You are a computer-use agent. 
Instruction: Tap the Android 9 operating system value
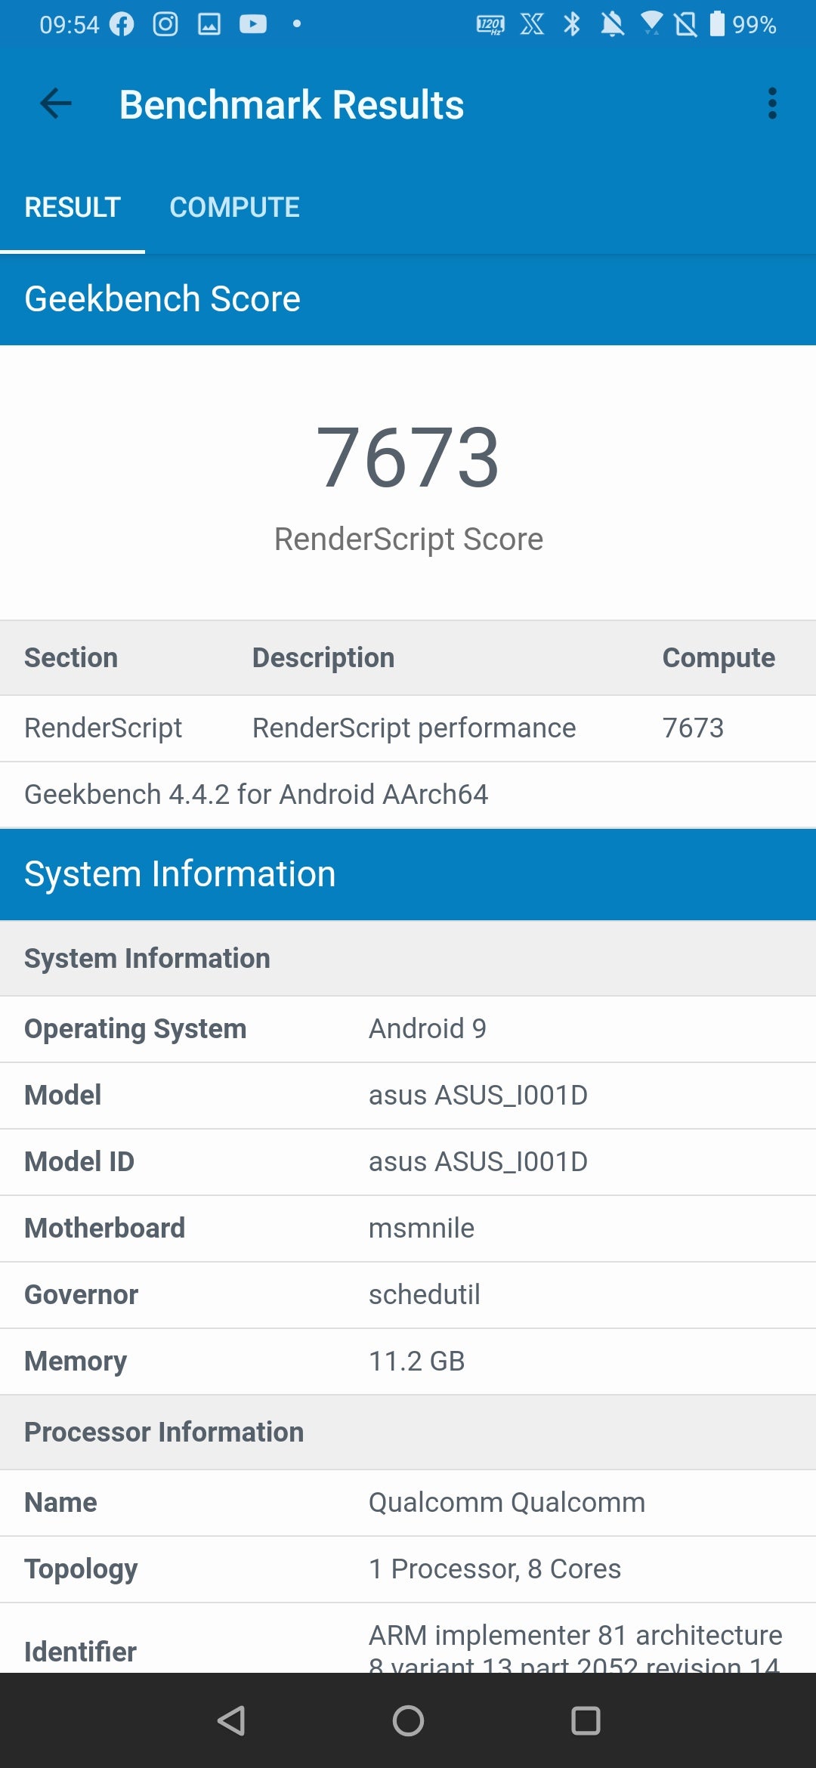428,1028
